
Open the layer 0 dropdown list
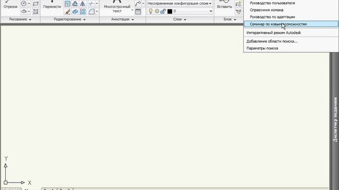click(211, 11)
